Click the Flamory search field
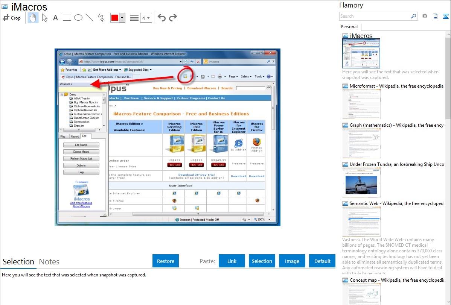The height and width of the screenshot is (305, 451). coord(375,16)
